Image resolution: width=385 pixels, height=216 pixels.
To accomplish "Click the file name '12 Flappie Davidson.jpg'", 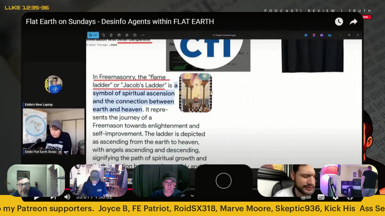I will click(224, 35).
